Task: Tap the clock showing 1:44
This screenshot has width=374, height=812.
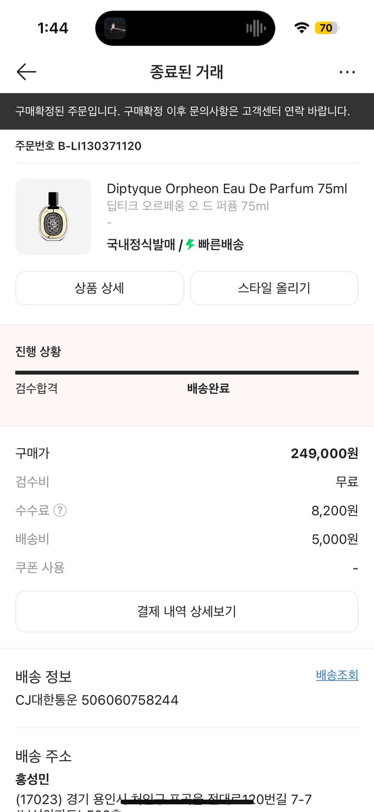Action: coord(52,28)
